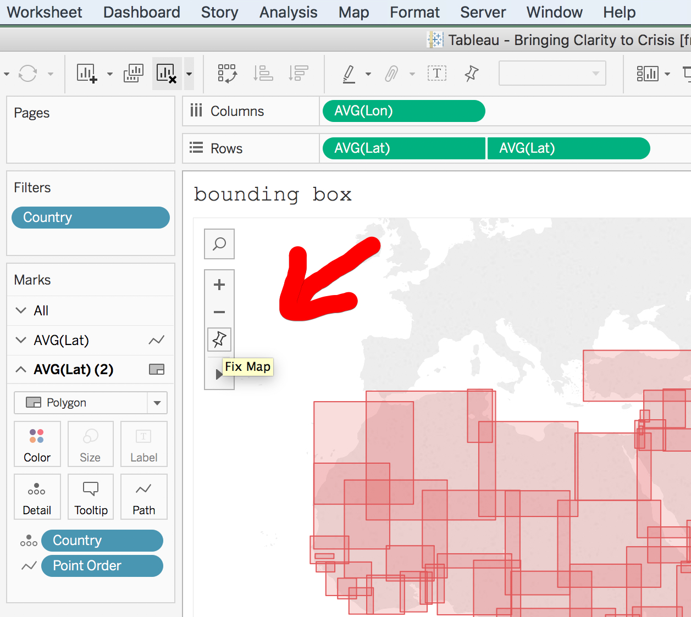Click the Fix axes pin toolbar icon
This screenshot has width=691, height=617.
(471, 73)
